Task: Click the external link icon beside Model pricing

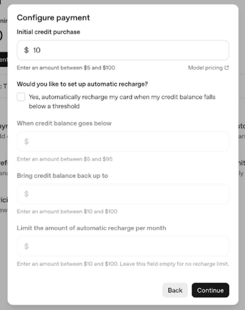Action: [227, 68]
